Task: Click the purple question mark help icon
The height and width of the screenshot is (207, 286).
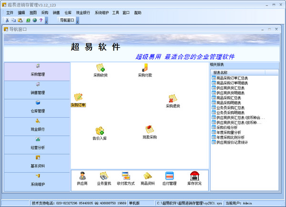Action: click(41, 20)
